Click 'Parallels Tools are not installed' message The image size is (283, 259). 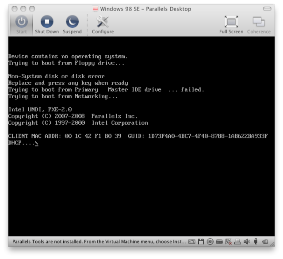(x=99, y=241)
